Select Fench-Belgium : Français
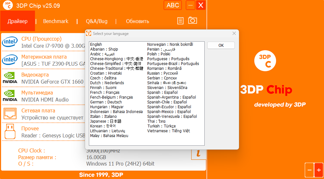324x179 pixels. 112,97
